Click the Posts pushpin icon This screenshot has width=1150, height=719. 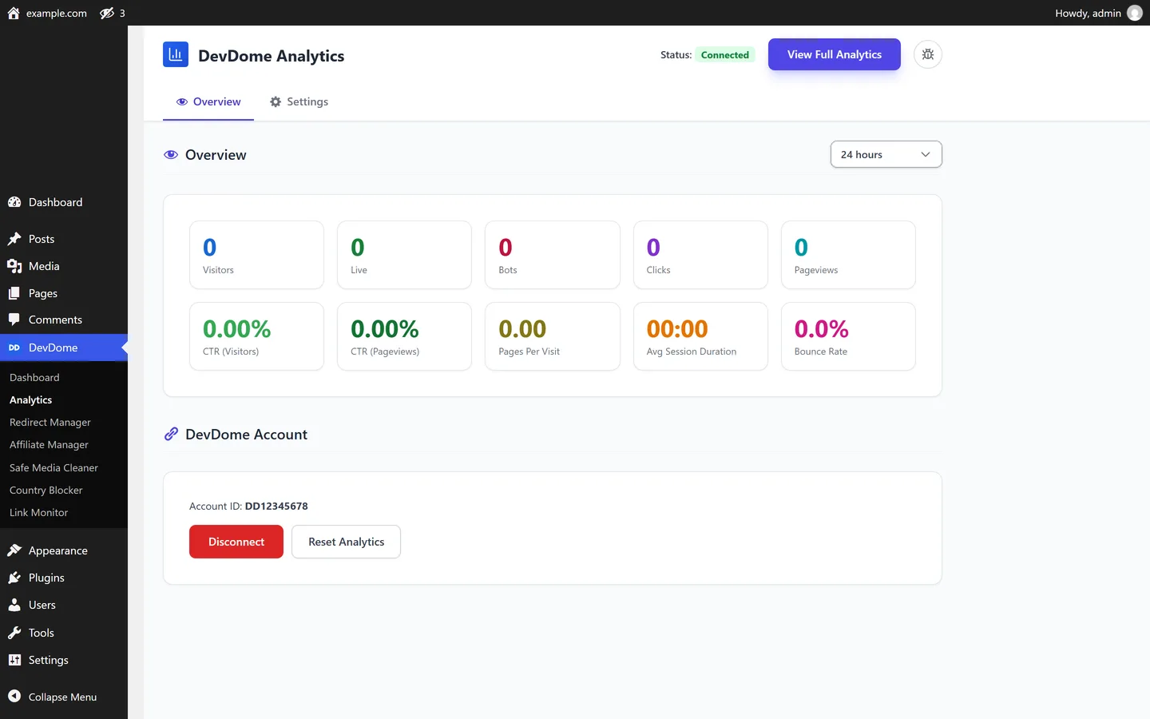pyautogui.click(x=14, y=239)
